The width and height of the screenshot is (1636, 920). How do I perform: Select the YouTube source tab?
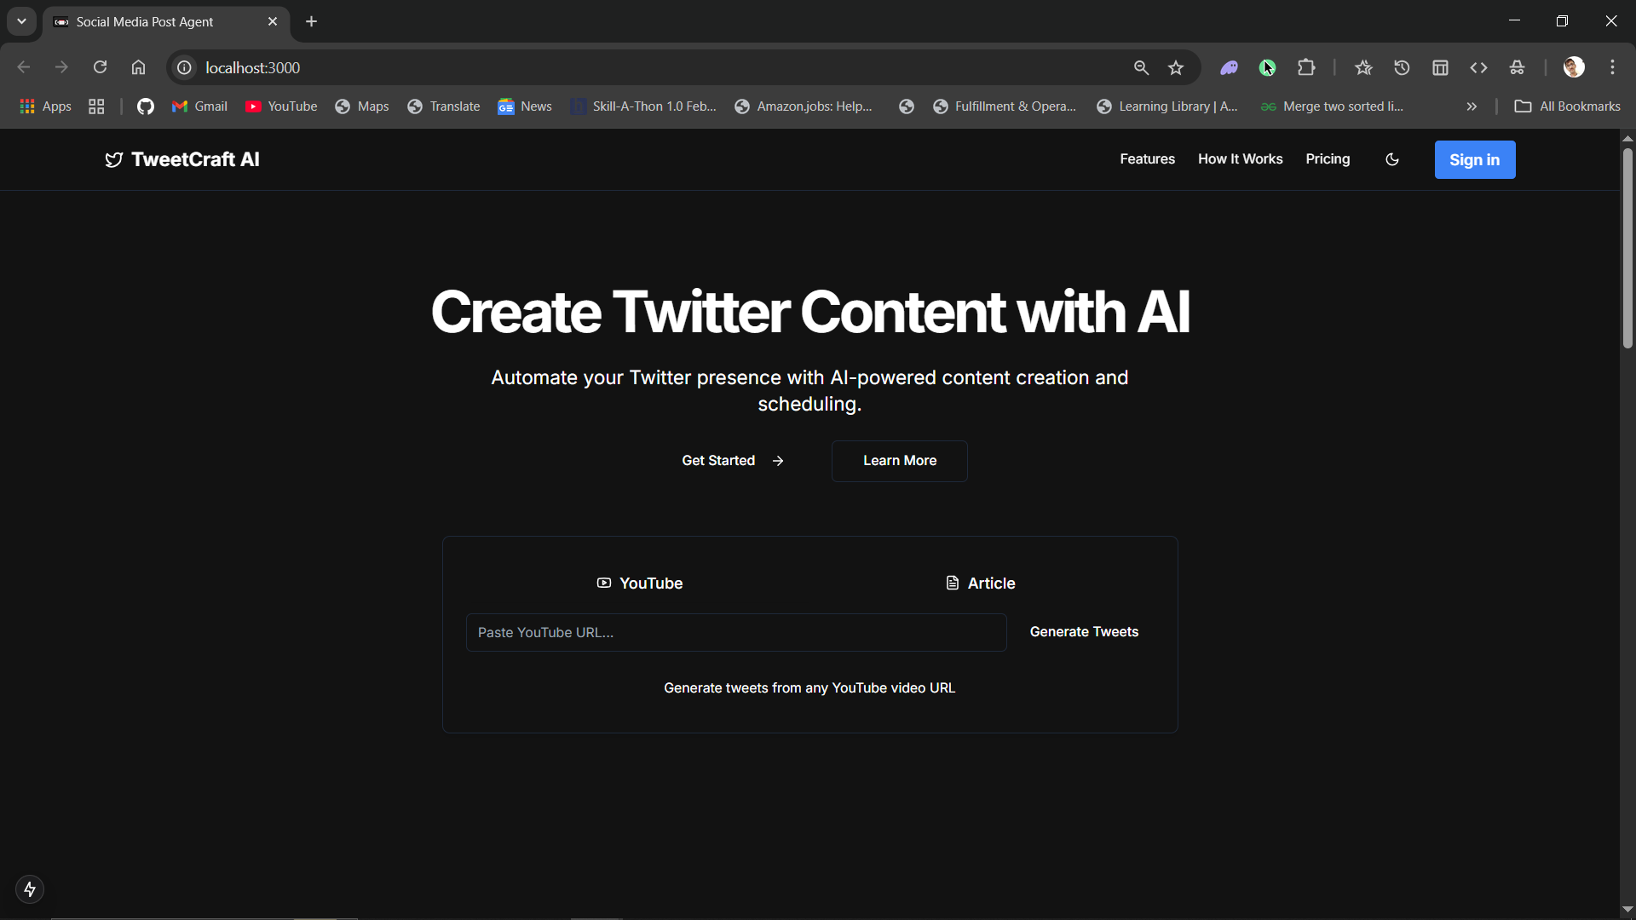click(x=639, y=584)
